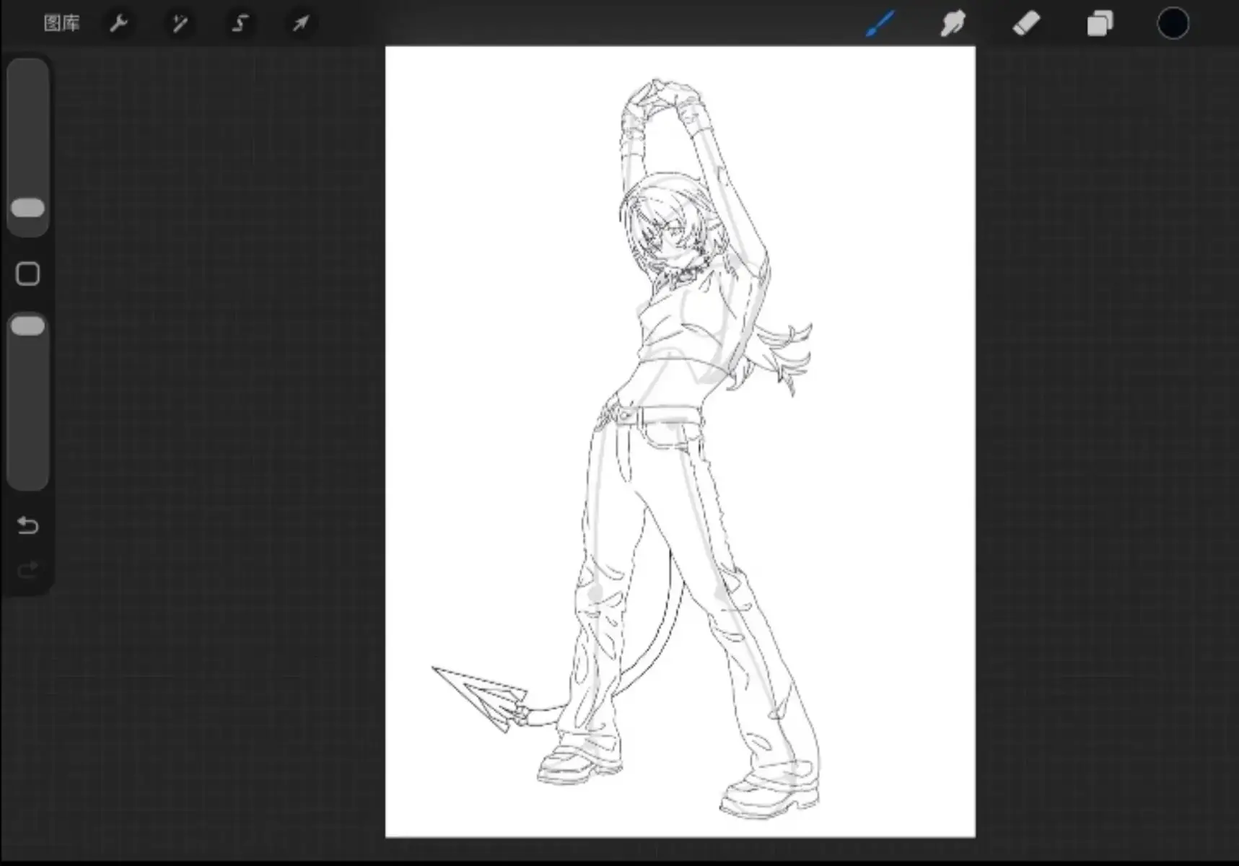Redo the undone action

click(27, 571)
